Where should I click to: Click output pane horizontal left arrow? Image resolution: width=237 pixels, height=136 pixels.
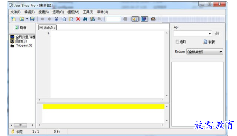(39, 125)
